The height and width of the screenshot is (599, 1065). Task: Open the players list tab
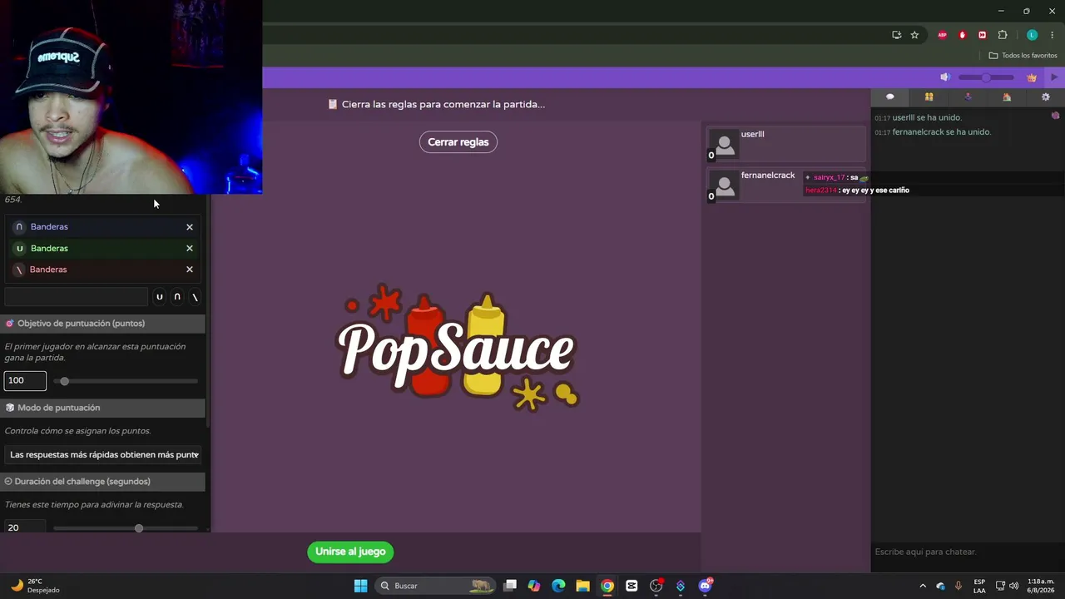tap(929, 97)
